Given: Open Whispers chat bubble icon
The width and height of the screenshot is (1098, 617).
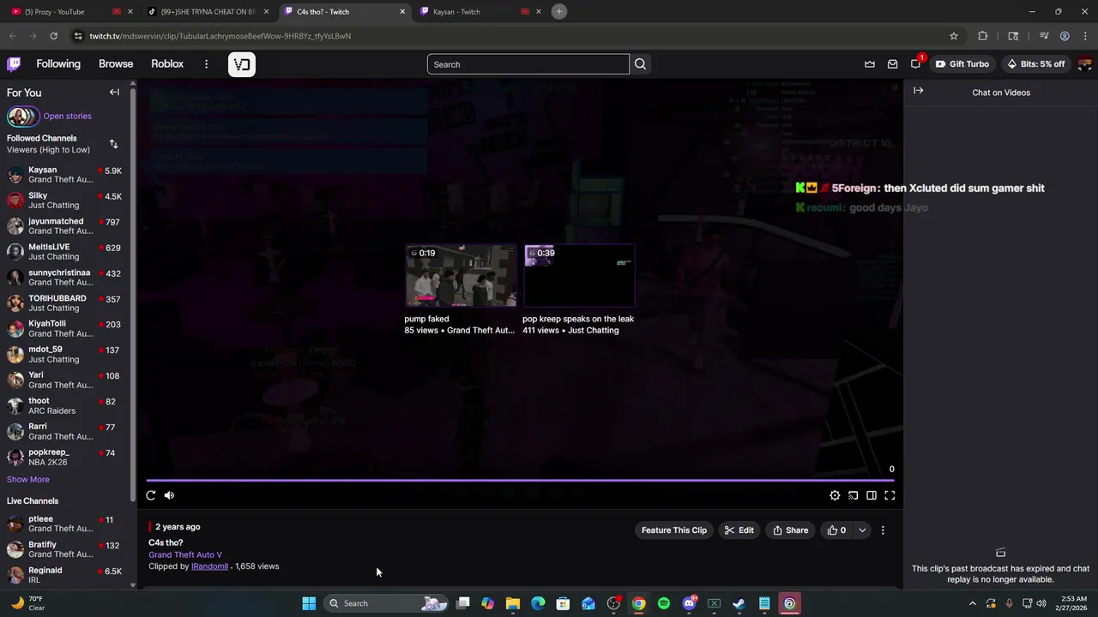Looking at the screenshot, I should 915,64.
